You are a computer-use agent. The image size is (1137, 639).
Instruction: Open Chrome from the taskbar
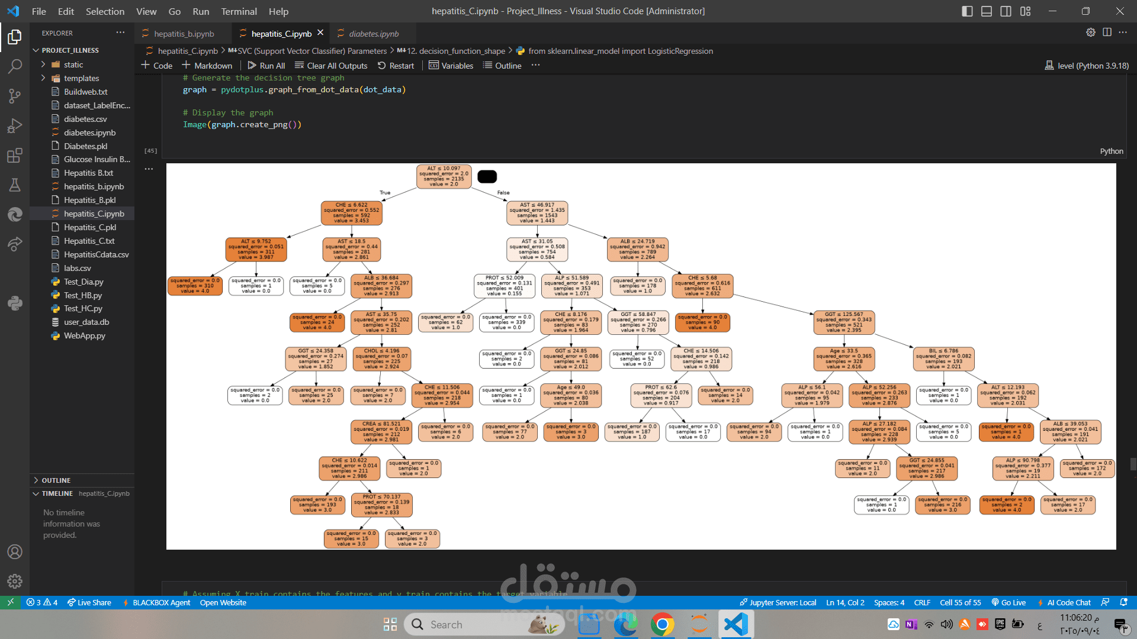click(x=662, y=624)
